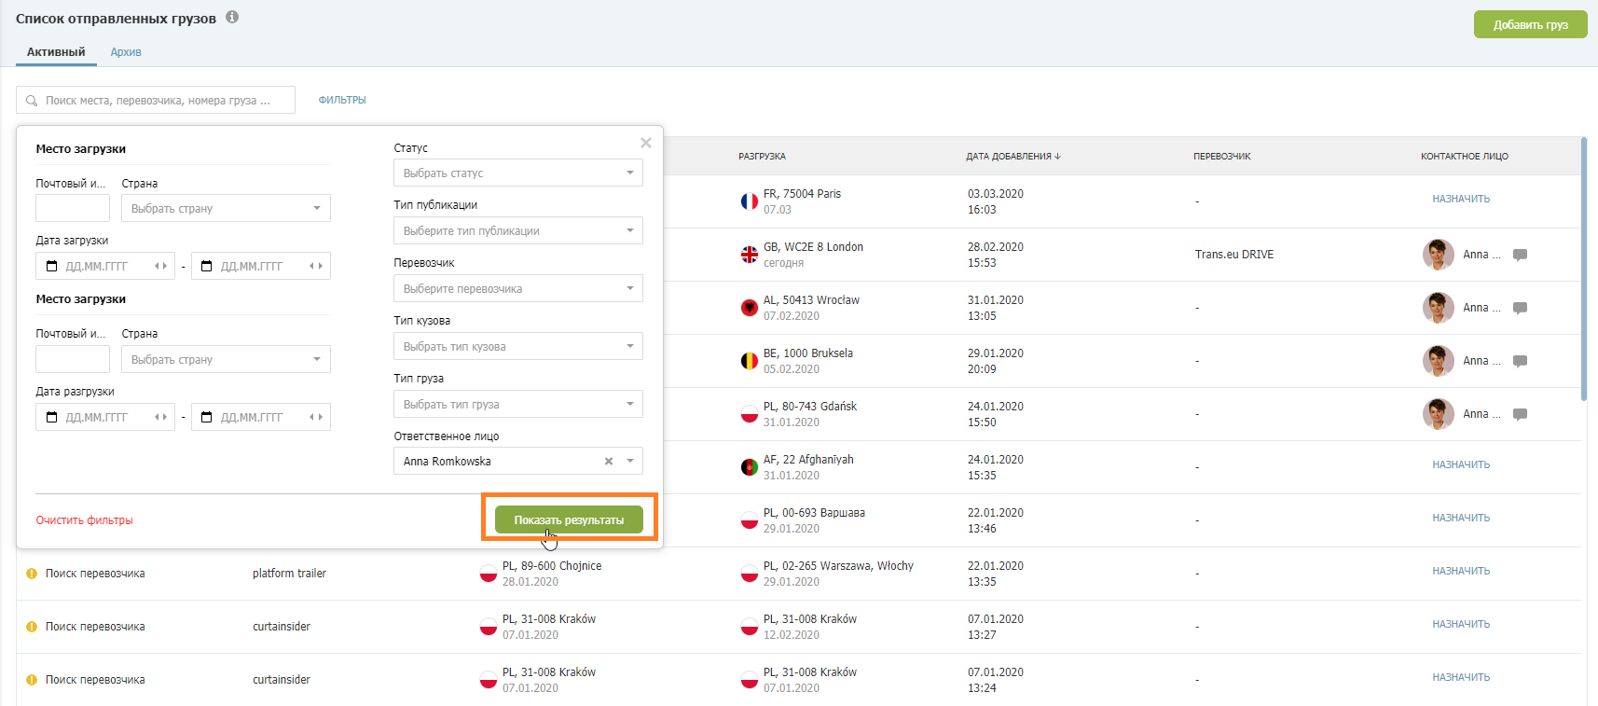Click the UK flag beside London

pyautogui.click(x=750, y=255)
